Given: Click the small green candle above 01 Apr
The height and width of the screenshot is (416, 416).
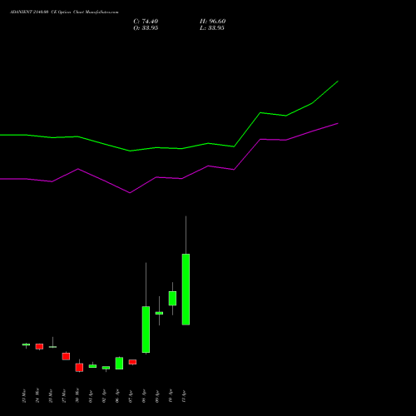Looking at the screenshot, I should [x=92, y=366].
